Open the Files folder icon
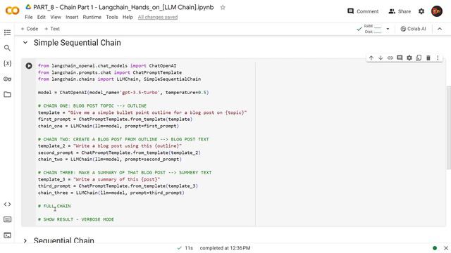 [x=8, y=94]
